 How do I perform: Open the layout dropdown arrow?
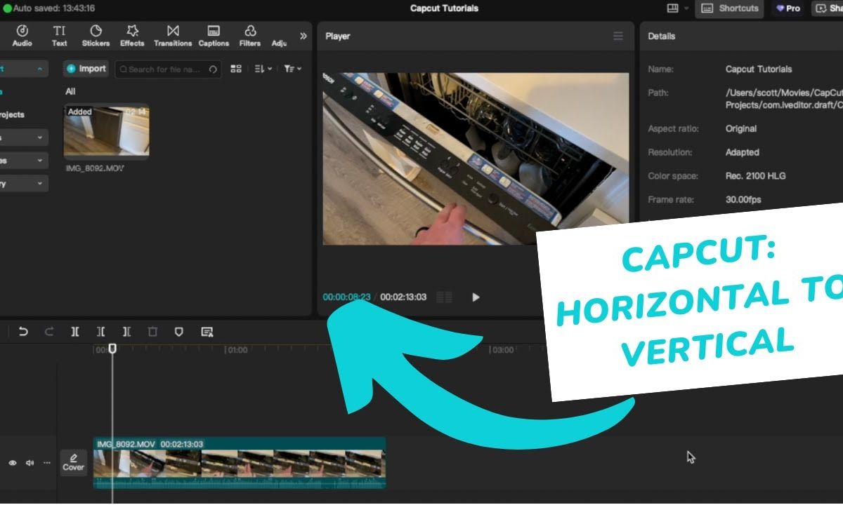[x=686, y=8]
